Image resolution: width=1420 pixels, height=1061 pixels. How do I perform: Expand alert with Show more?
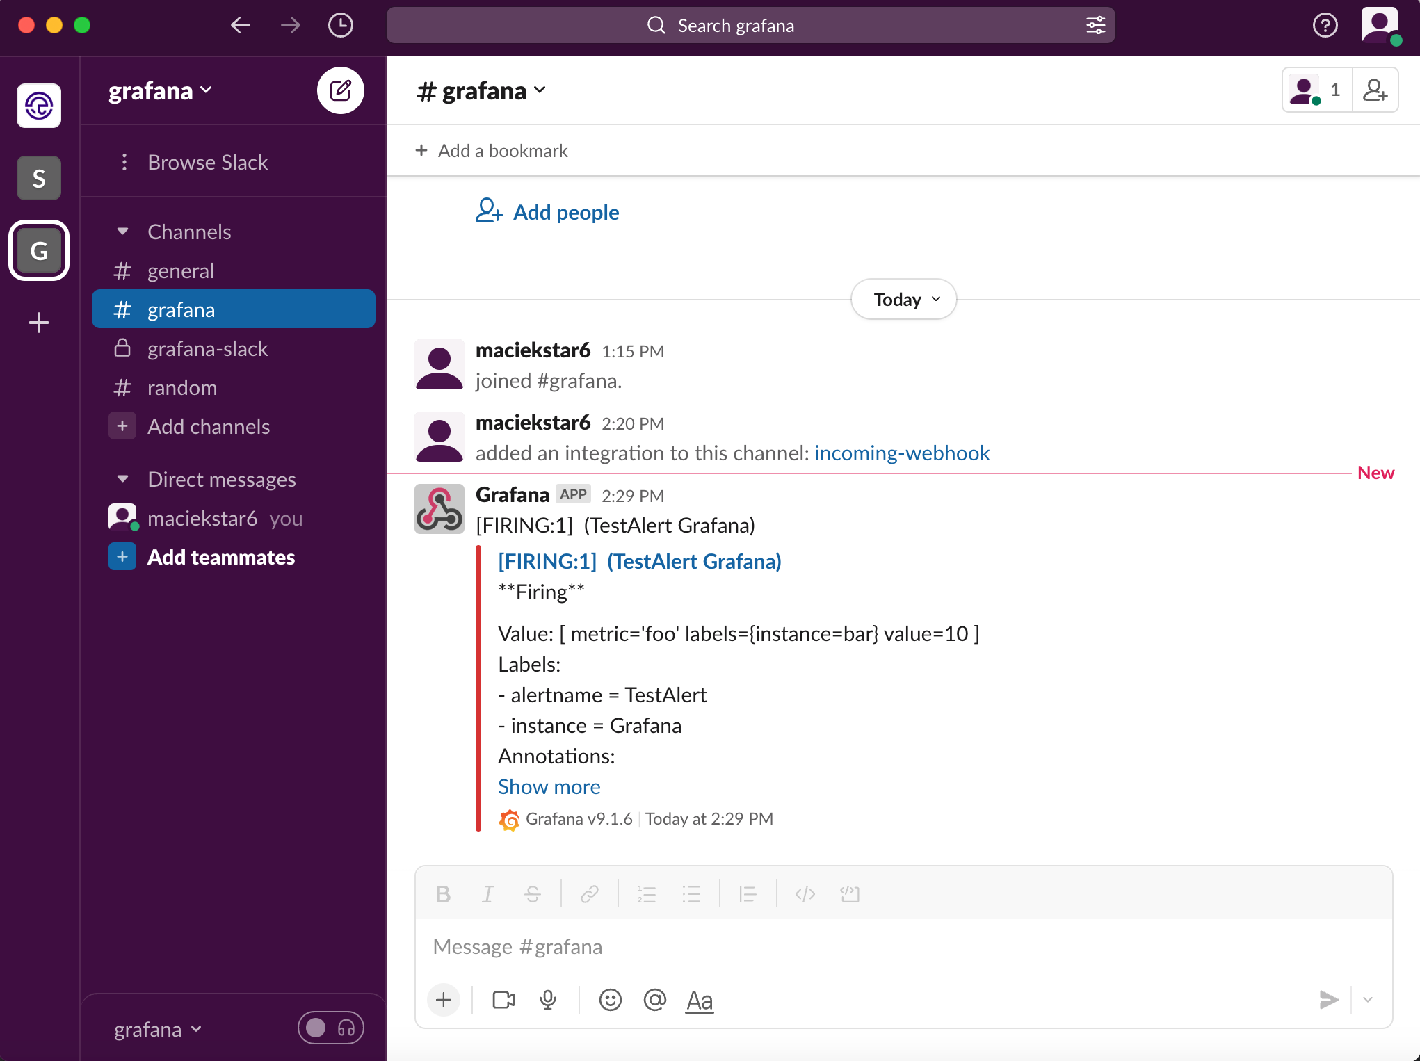[549, 786]
